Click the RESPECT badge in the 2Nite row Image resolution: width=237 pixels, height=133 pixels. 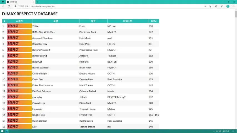19,26
